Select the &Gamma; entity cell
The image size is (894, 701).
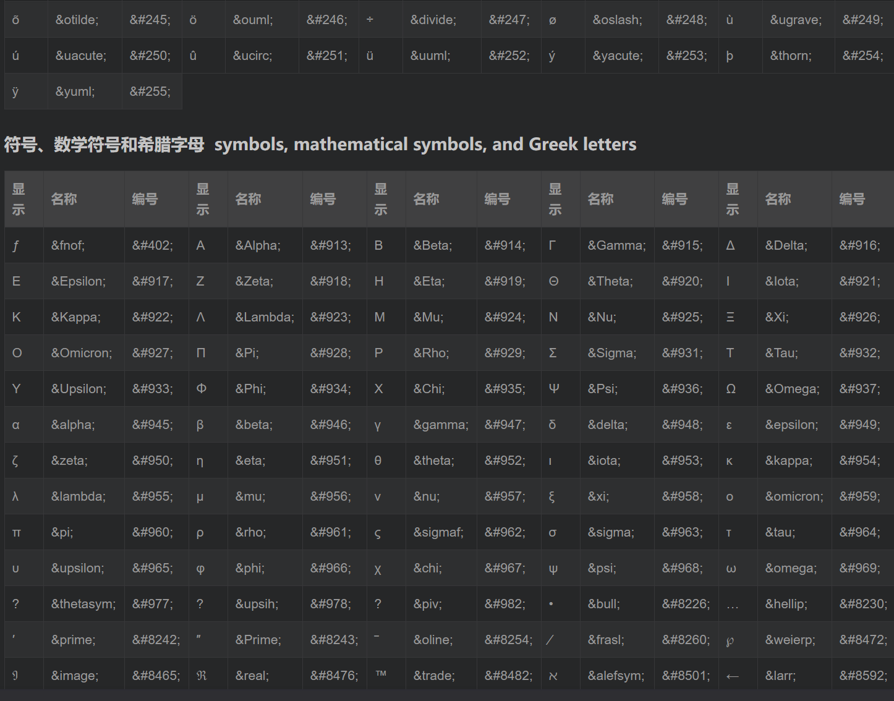[x=617, y=245]
